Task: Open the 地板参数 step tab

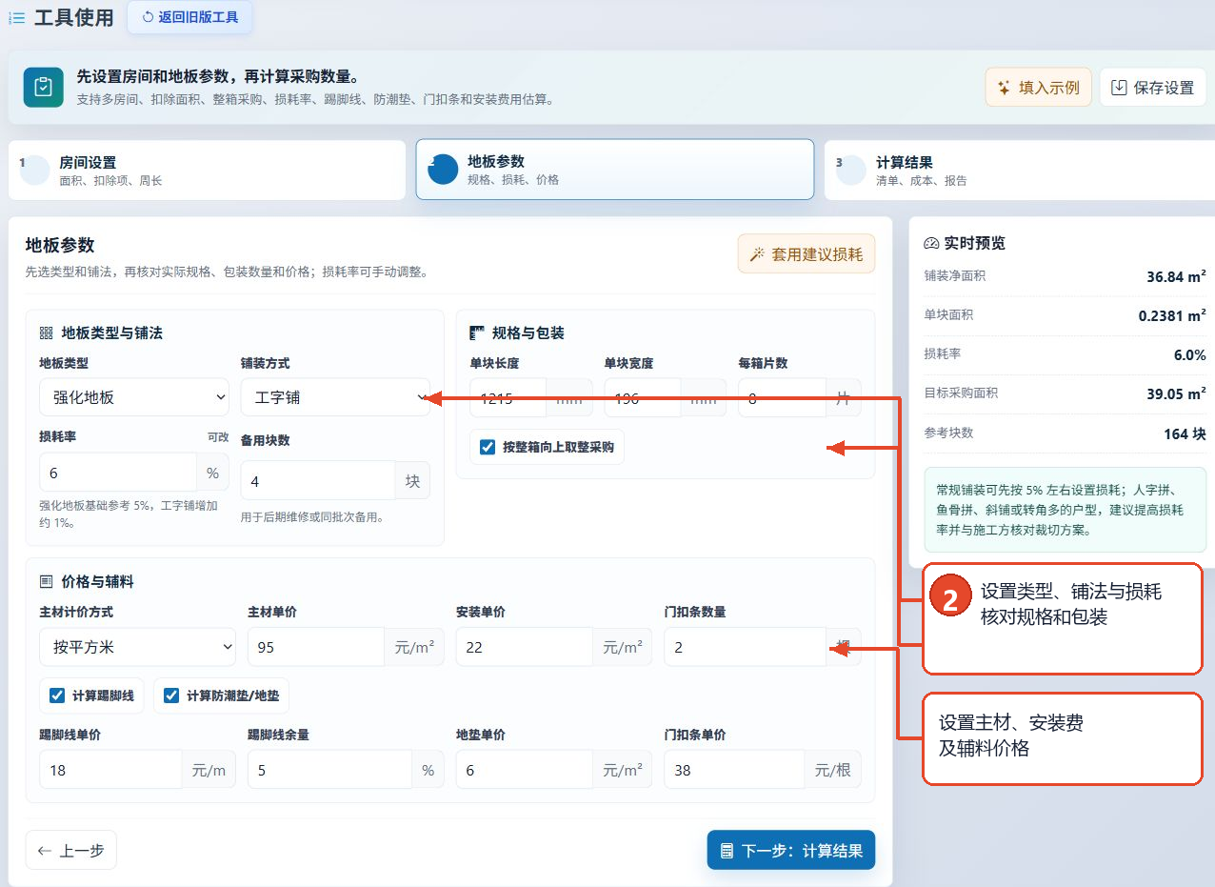Action: click(x=614, y=170)
